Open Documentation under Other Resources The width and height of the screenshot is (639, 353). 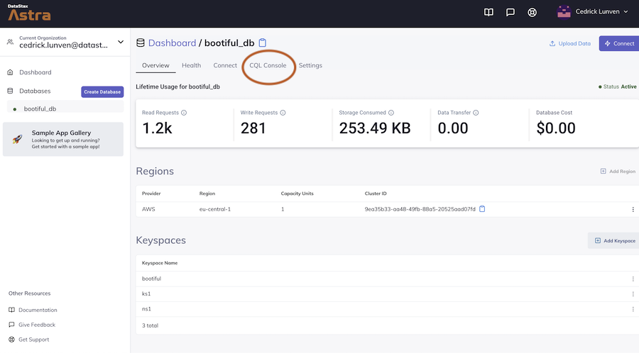coord(38,310)
